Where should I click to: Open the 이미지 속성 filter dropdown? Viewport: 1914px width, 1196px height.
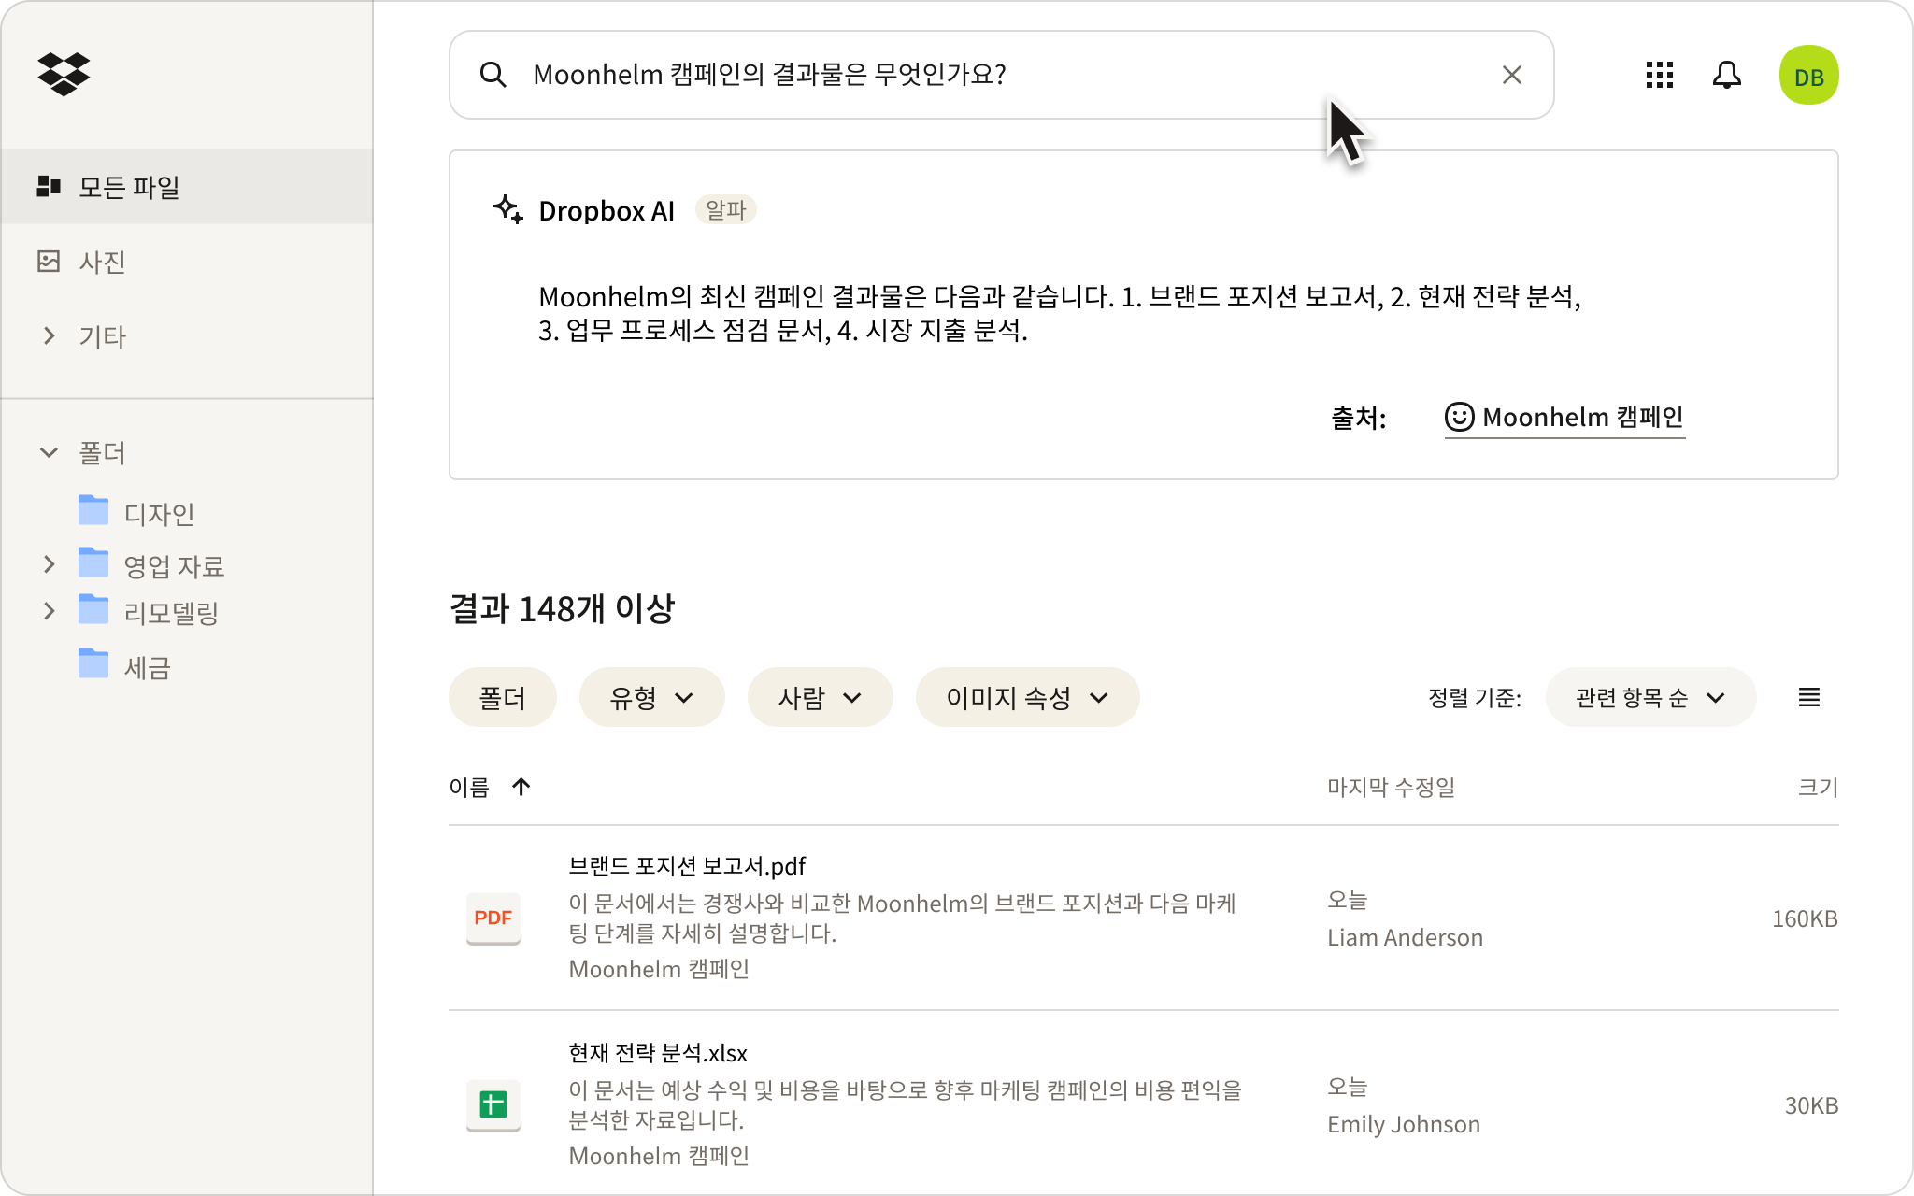coord(1027,697)
